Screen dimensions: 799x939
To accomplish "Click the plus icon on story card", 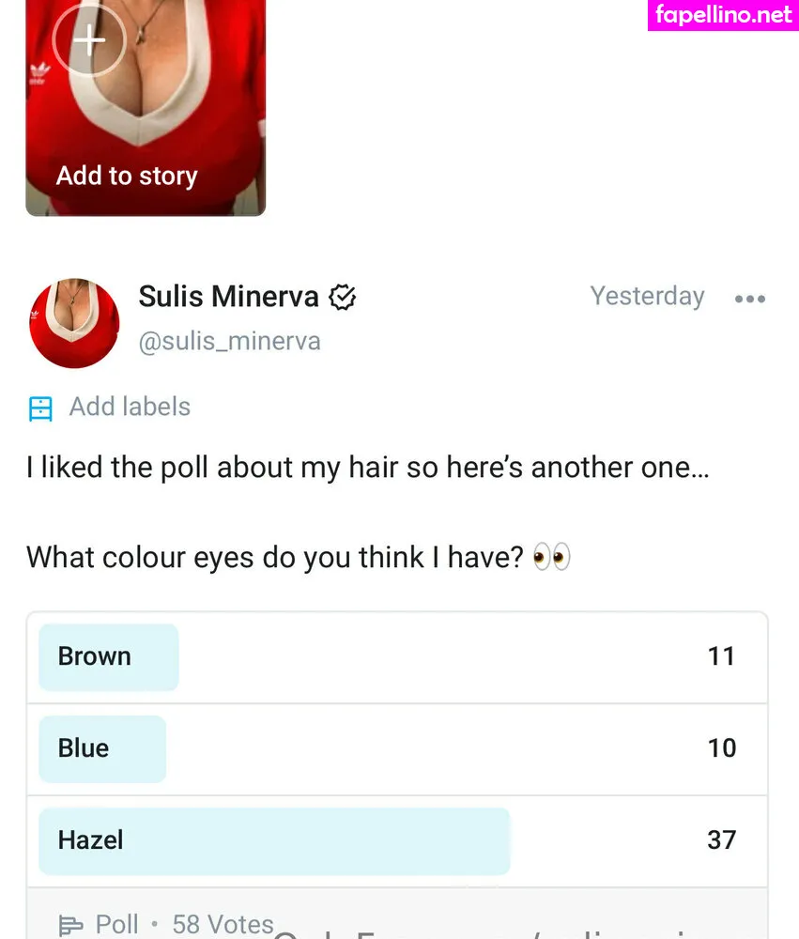I will tap(89, 41).
